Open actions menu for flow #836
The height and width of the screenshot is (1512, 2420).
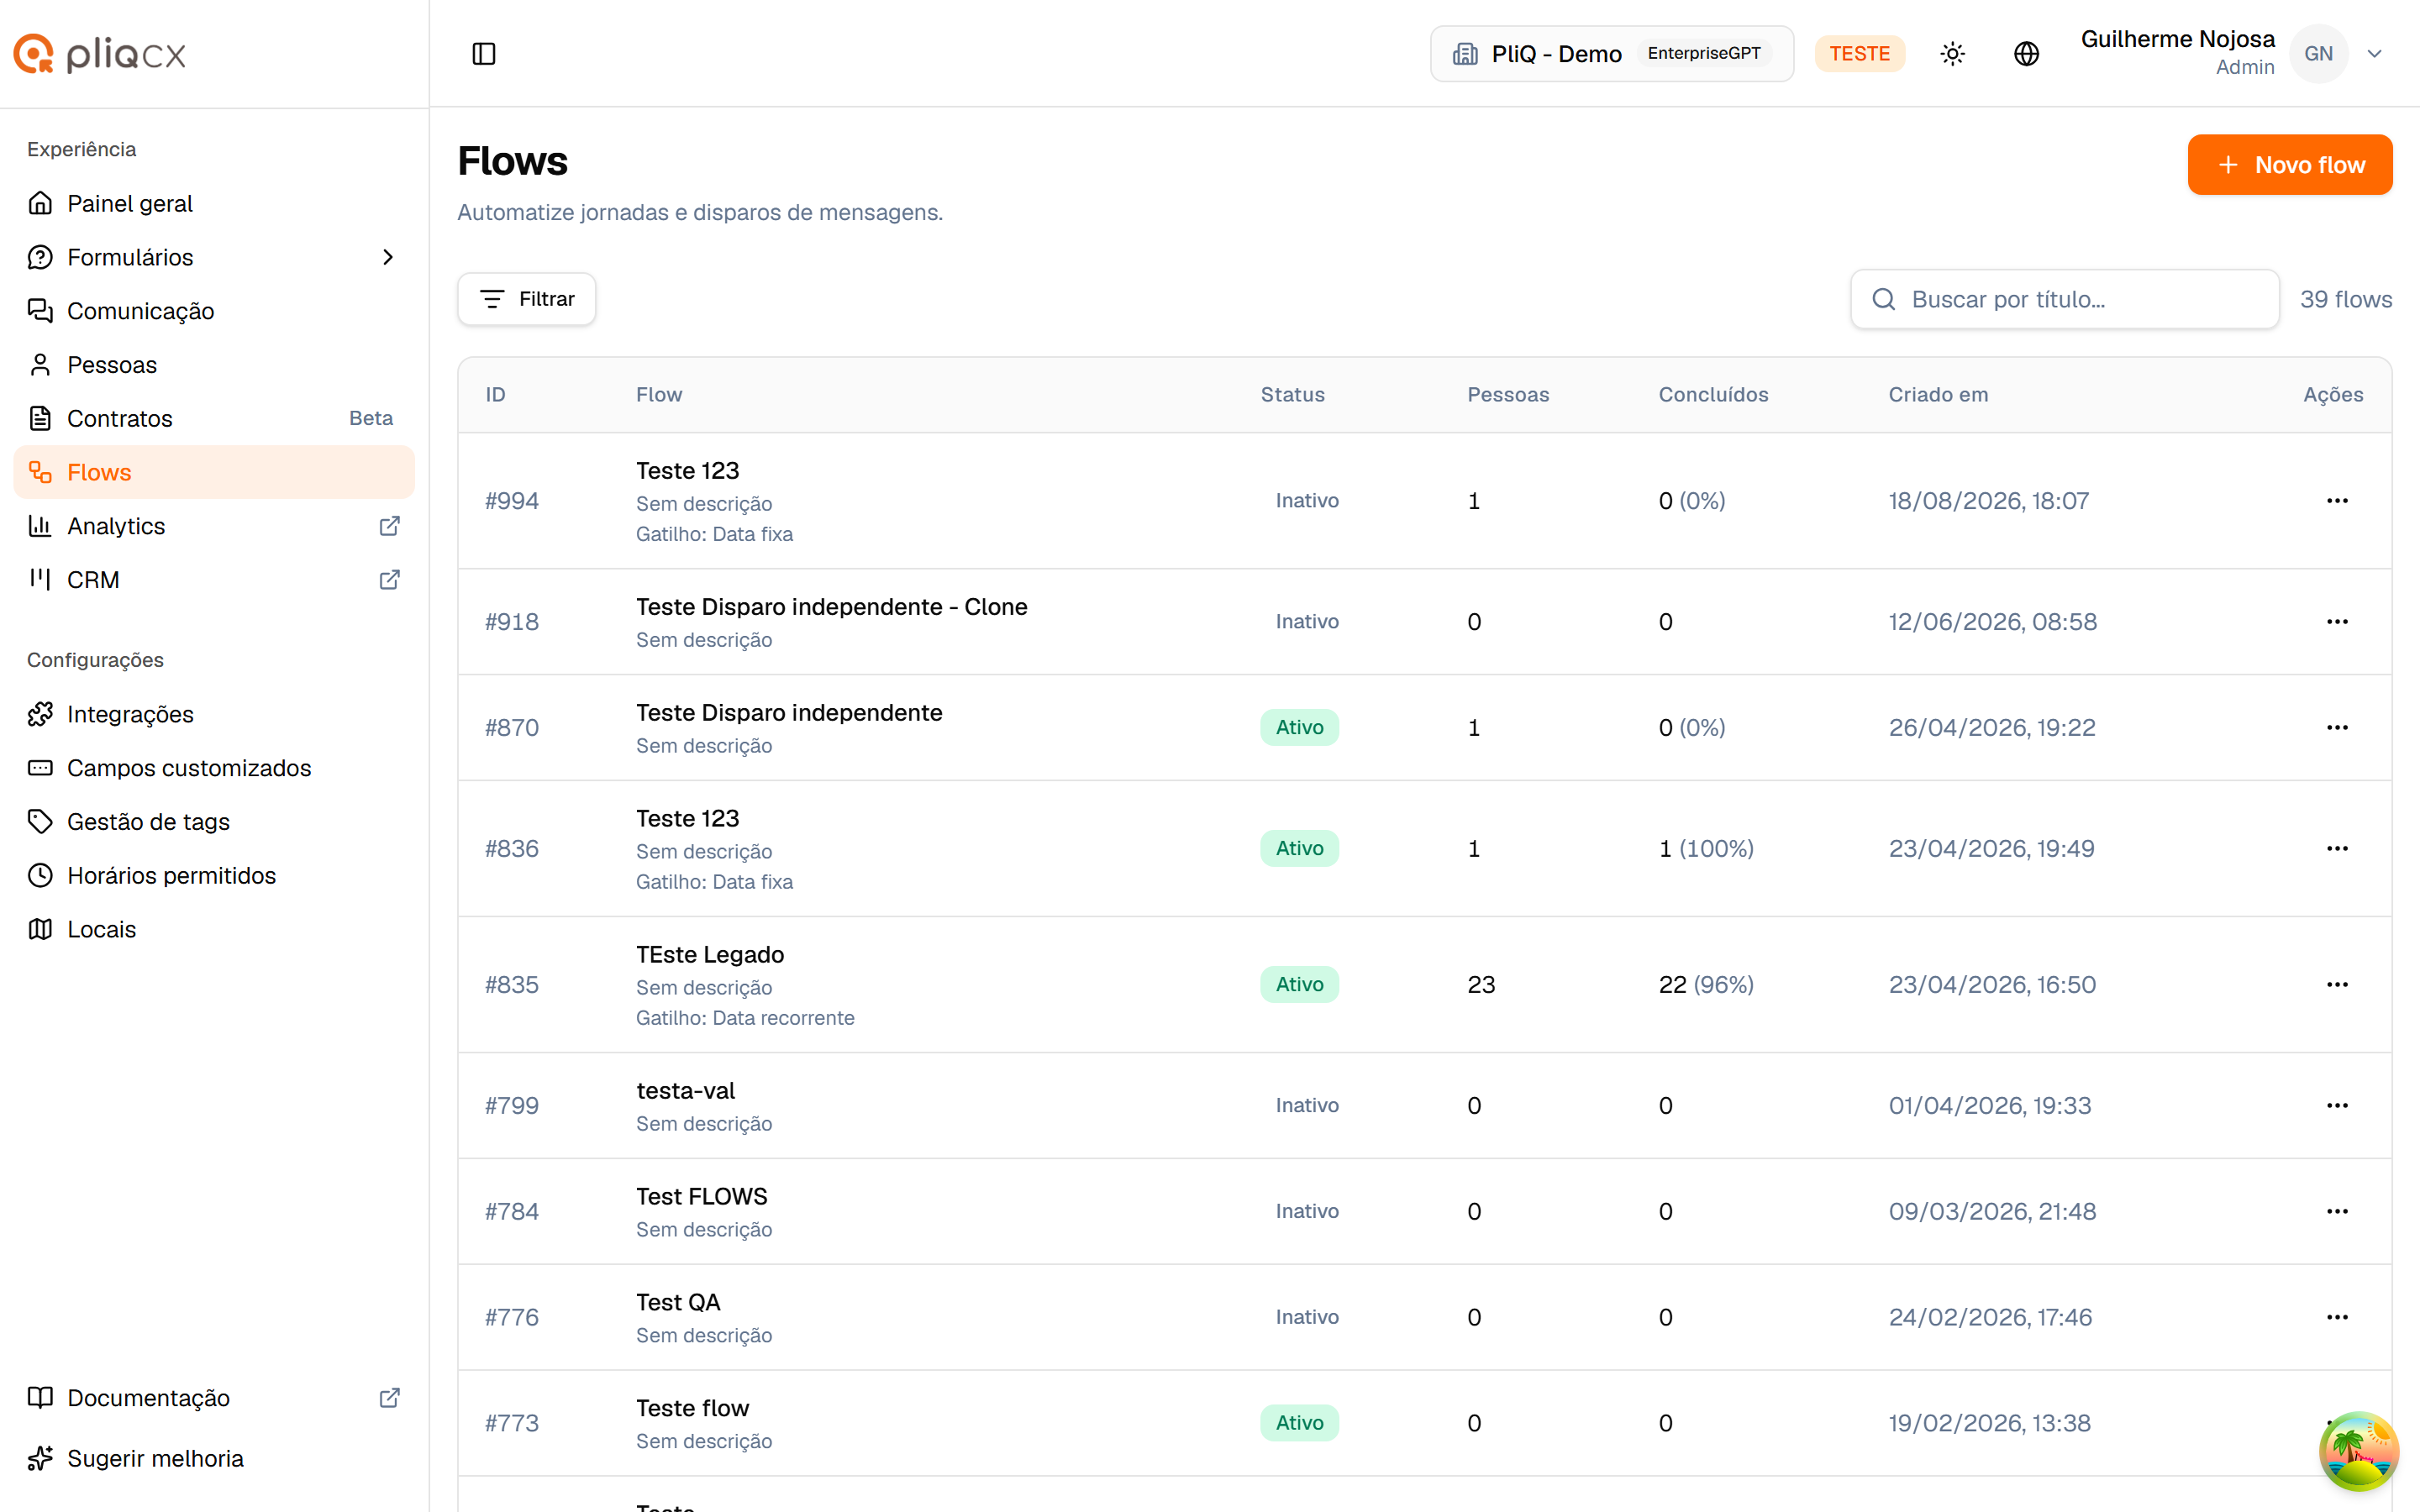click(x=2337, y=849)
